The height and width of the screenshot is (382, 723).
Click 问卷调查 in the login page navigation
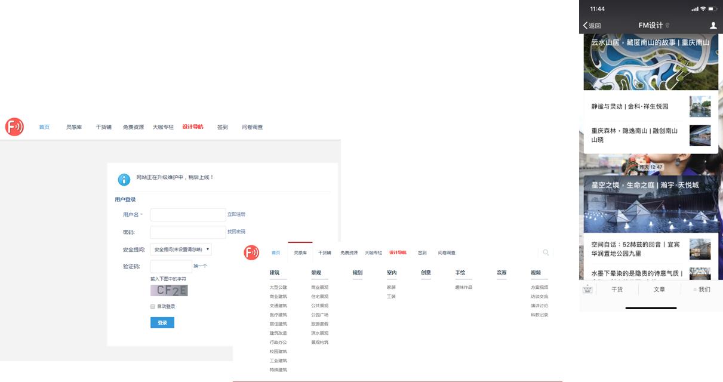pyautogui.click(x=253, y=127)
